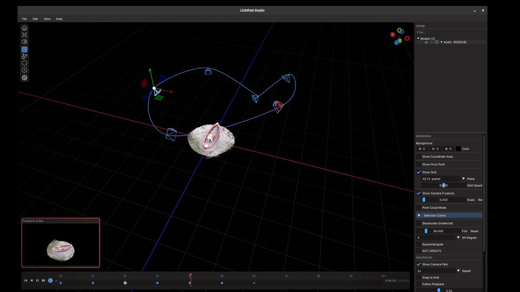520x292 pixels.
Task: Enable Desaturate Unselected checkbox
Action: click(419, 223)
